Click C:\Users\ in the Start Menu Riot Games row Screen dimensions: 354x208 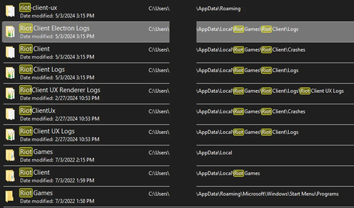(x=159, y=194)
